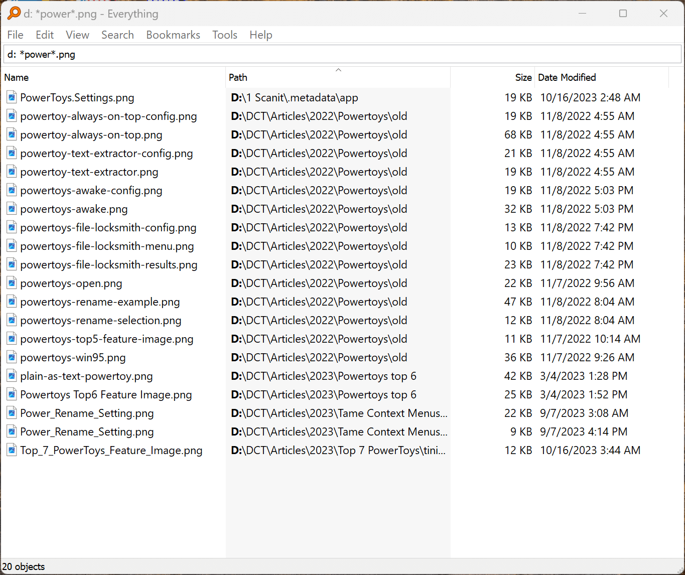Open the View menu
This screenshot has height=575, width=685.
[77, 35]
